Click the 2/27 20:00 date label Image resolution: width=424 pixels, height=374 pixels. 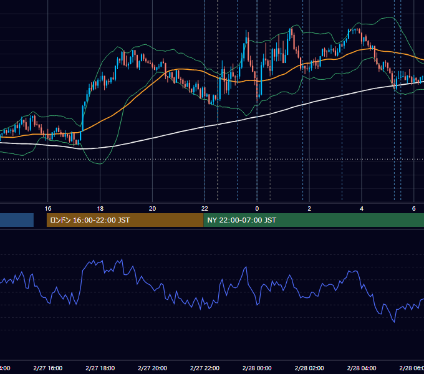pyautogui.click(x=152, y=368)
